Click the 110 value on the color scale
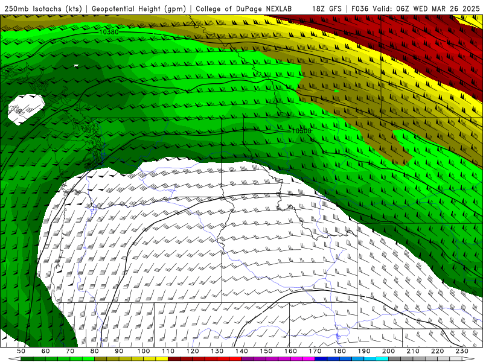Screen dimensions: 483x362 tap(168, 351)
